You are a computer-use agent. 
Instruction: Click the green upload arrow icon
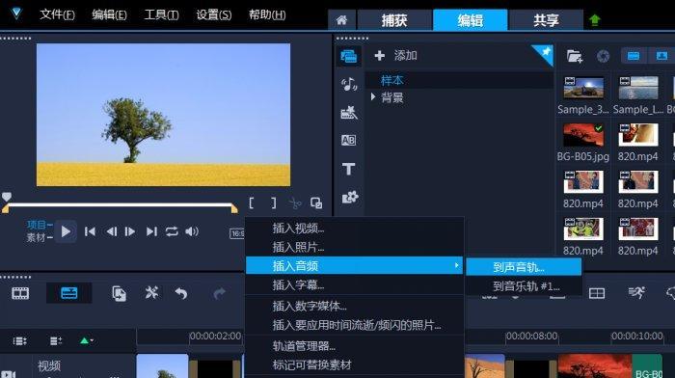[595, 20]
